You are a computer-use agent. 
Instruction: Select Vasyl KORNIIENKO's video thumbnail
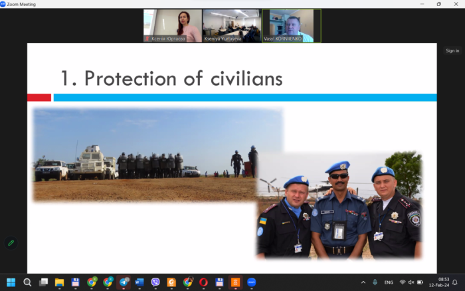pyautogui.click(x=291, y=26)
